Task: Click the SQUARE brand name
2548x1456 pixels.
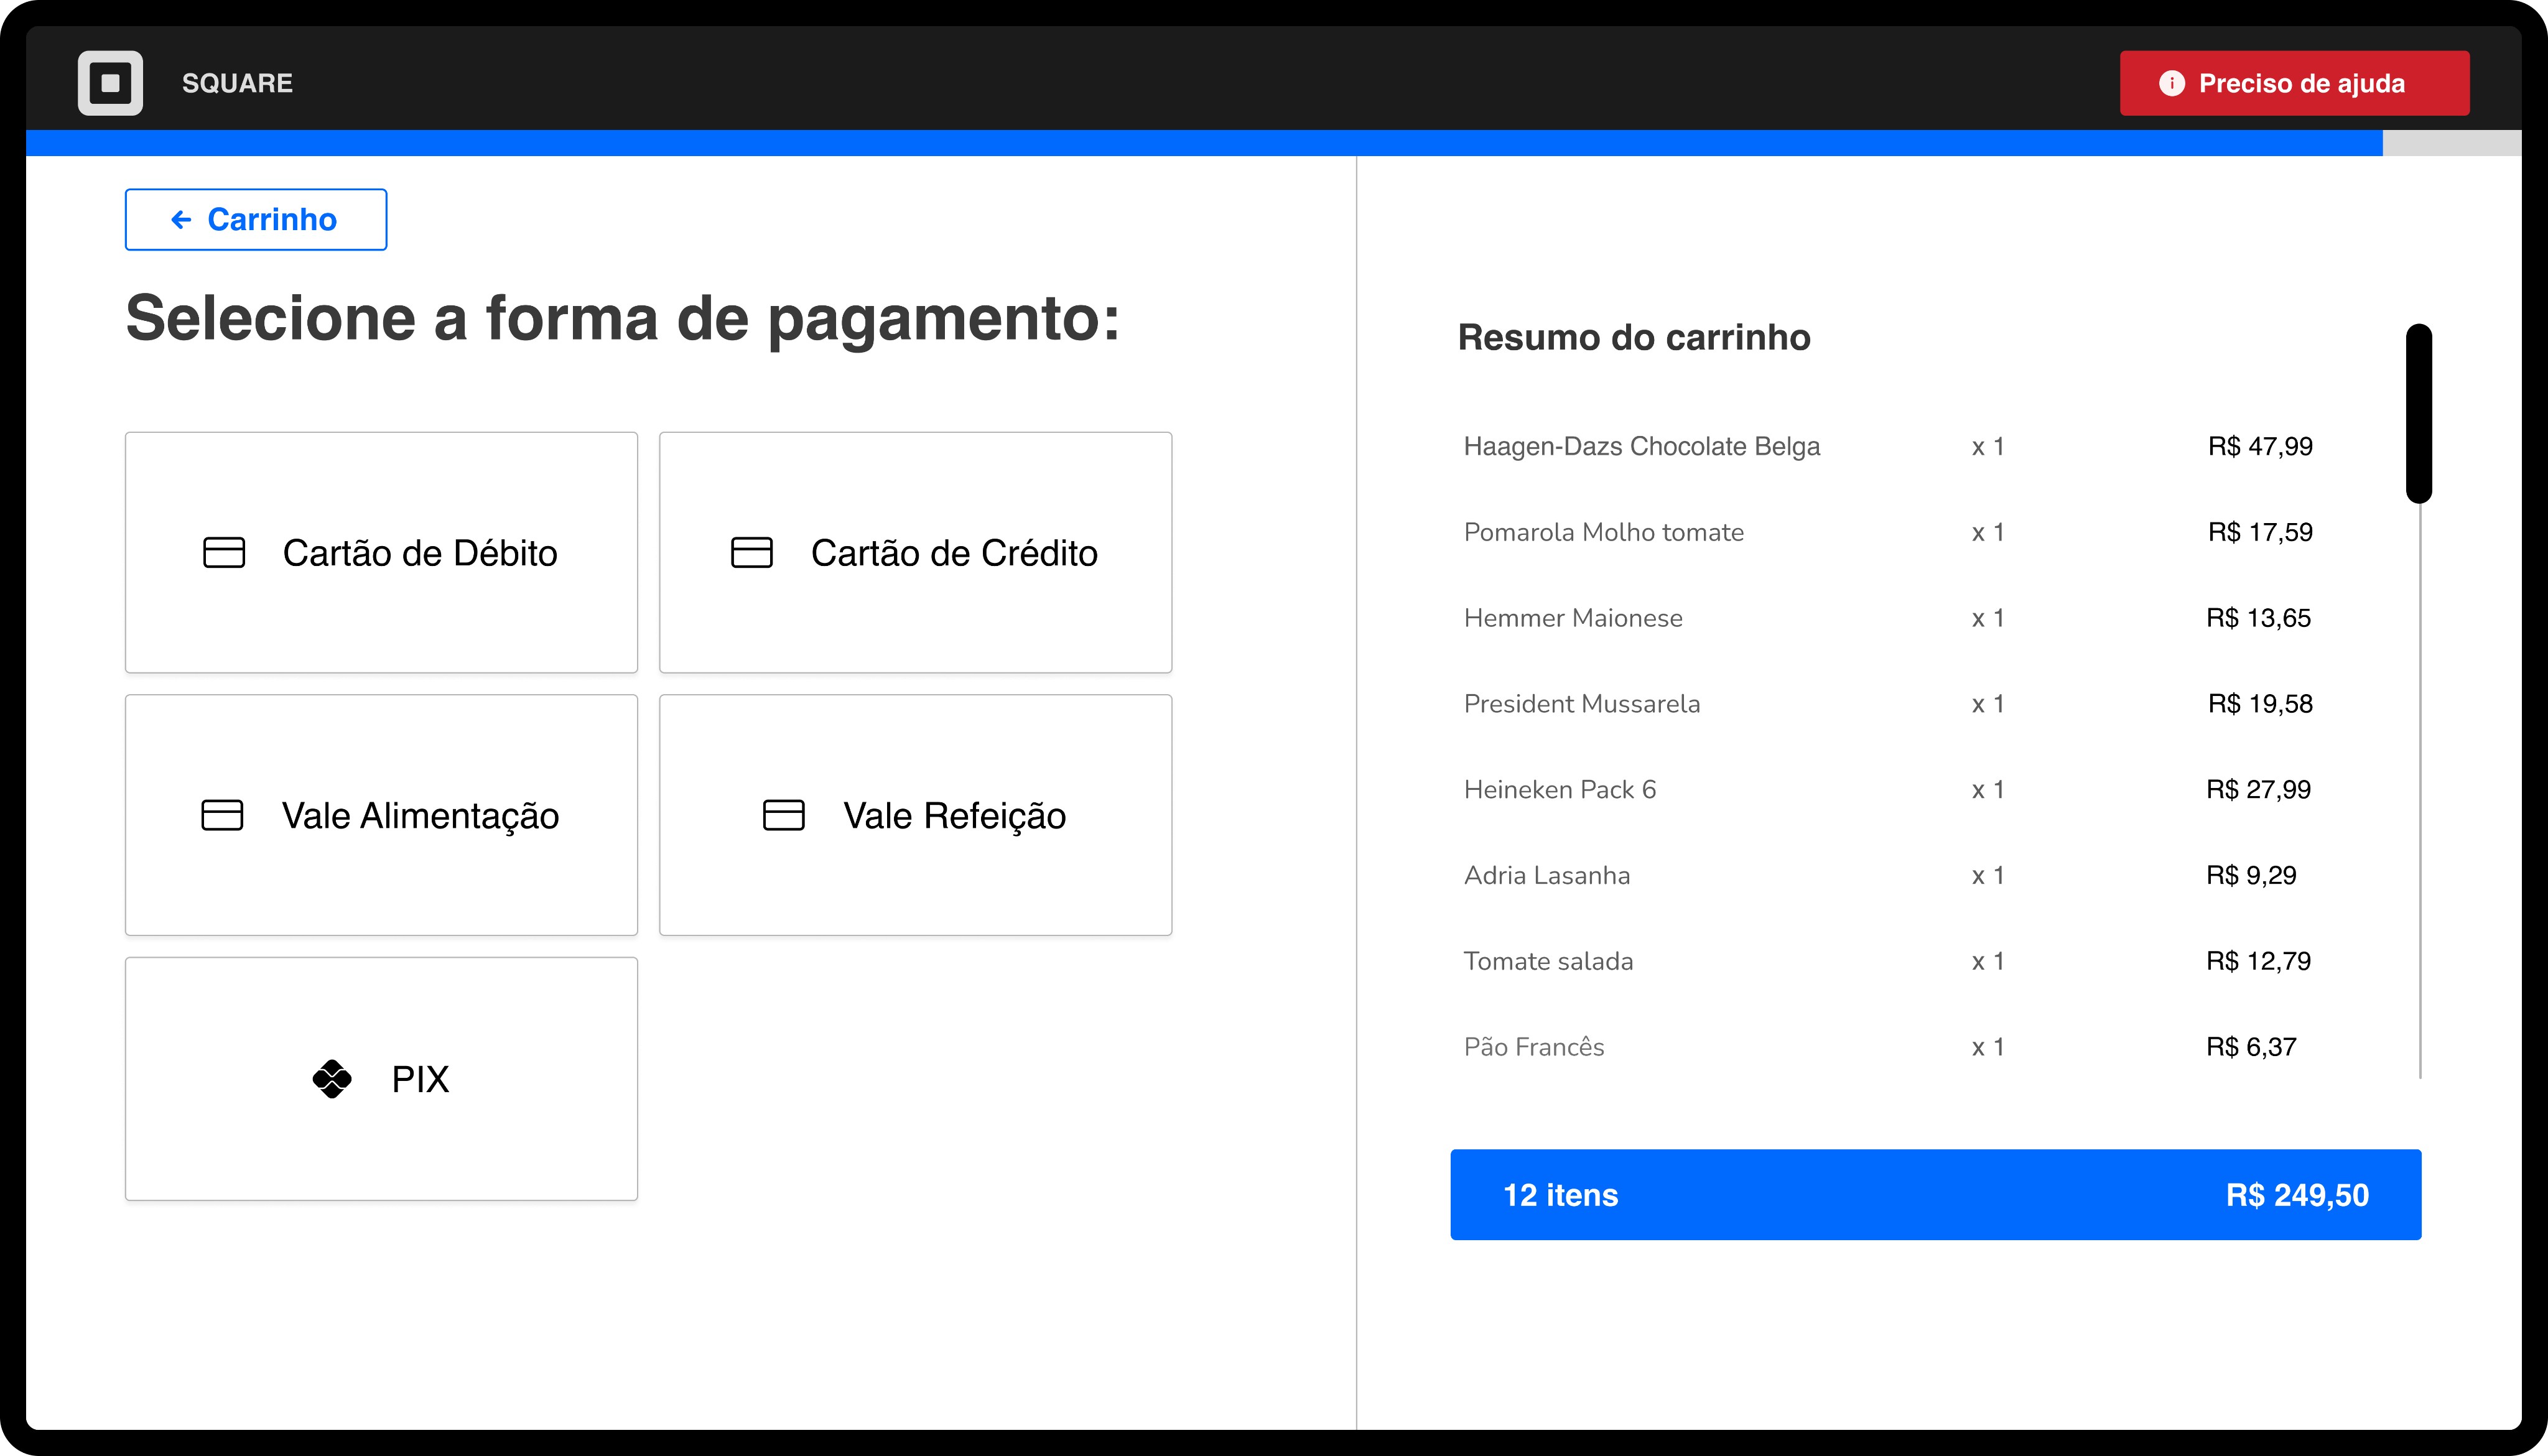Action: [237, 83]
